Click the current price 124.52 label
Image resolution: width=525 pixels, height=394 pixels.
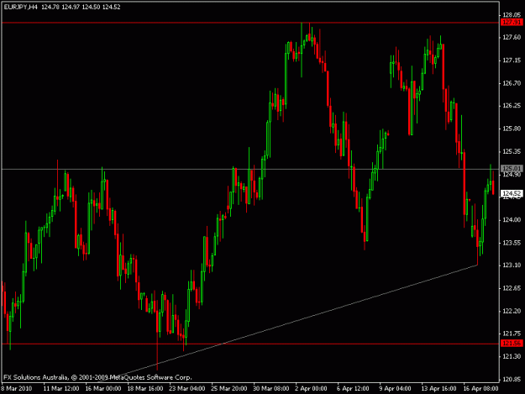click(512, 193)
